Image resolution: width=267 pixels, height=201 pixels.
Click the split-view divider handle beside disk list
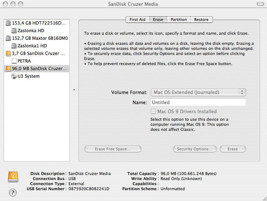(x=74, y=90)
